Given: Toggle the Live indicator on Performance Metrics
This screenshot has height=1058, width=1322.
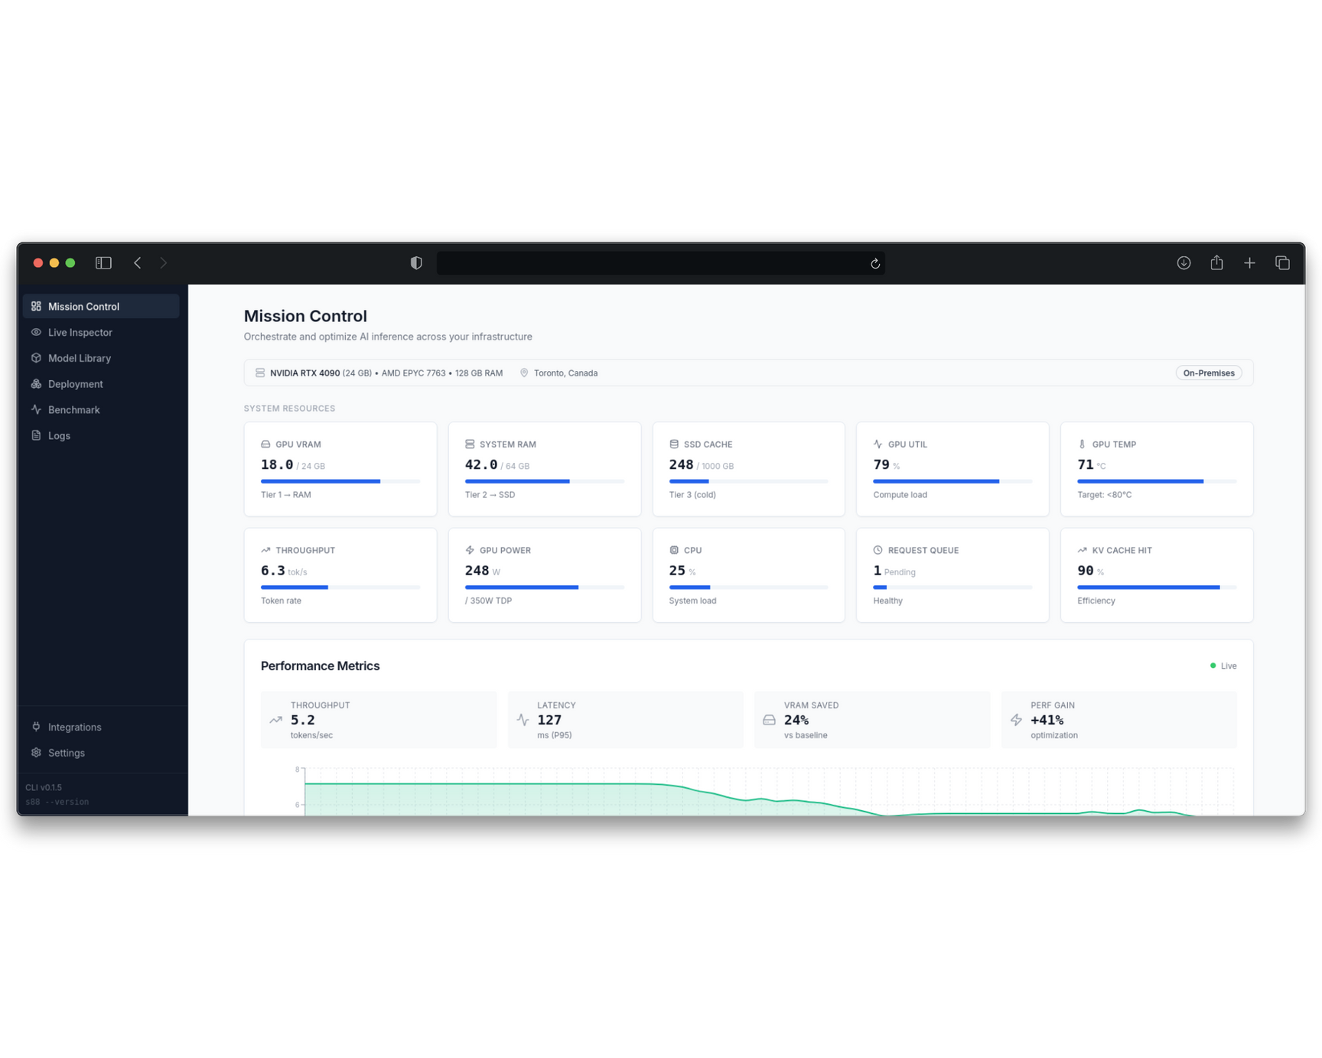Looking at the screenshot, I should pos(1223,666).
